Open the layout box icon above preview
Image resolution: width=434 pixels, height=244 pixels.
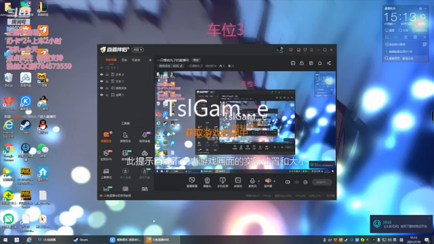(311, 63)
